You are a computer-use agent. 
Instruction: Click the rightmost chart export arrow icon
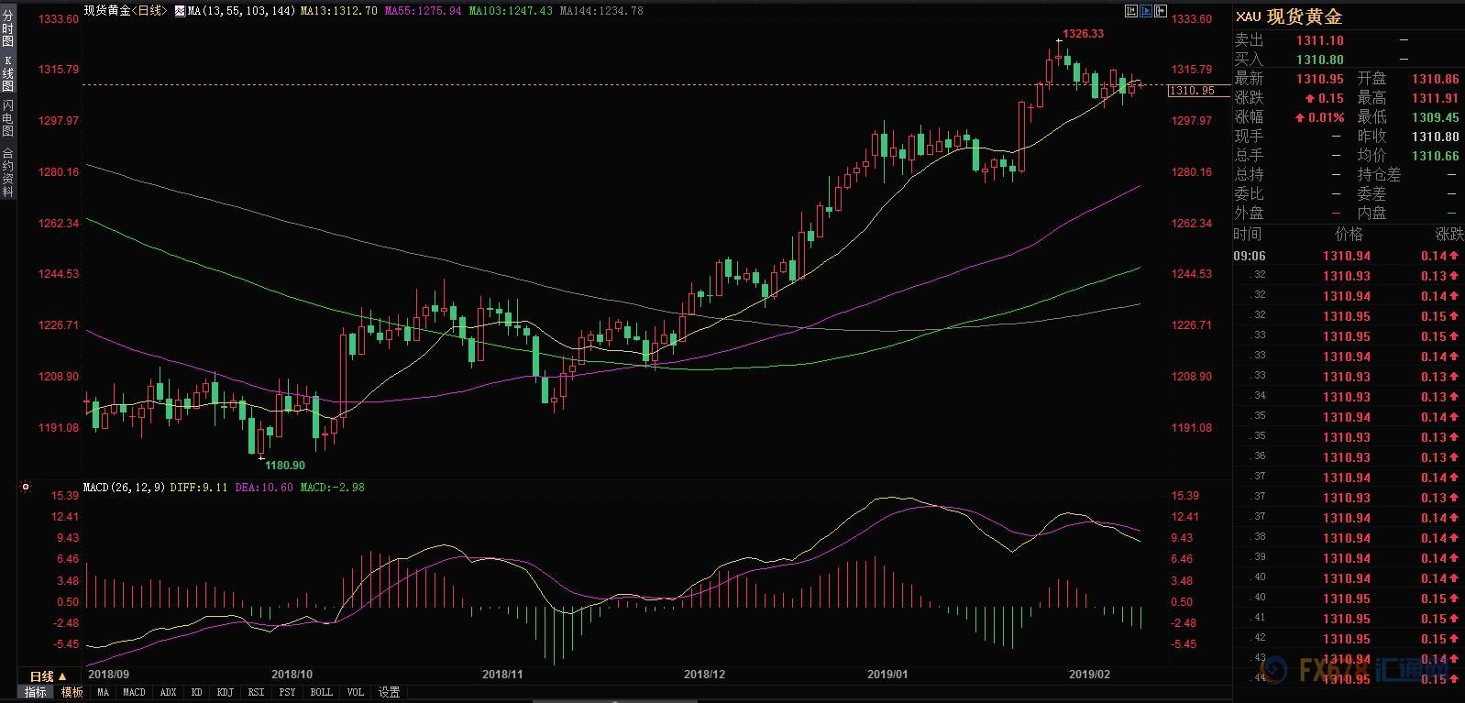tap(1161, 11)
